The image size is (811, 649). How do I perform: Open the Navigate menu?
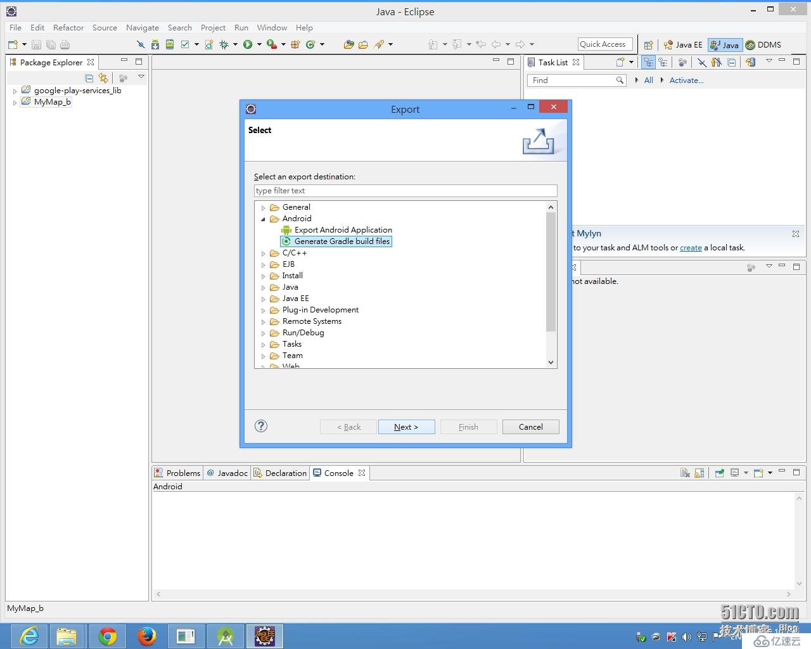(143, 27)
